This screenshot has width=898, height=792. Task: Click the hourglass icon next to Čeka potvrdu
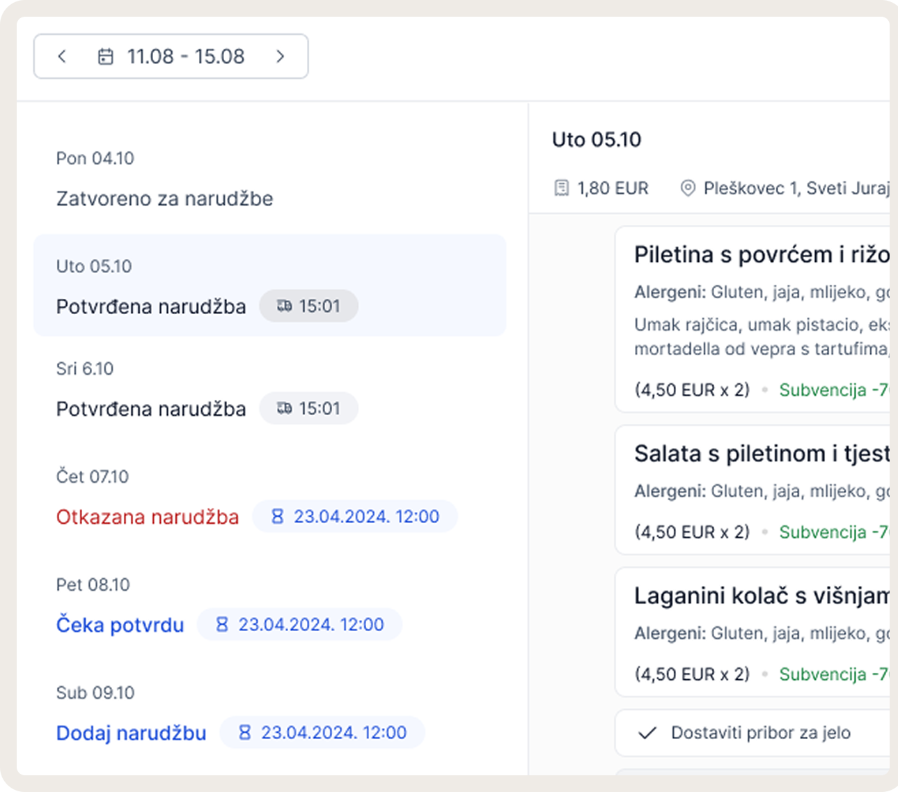[222, 624]
